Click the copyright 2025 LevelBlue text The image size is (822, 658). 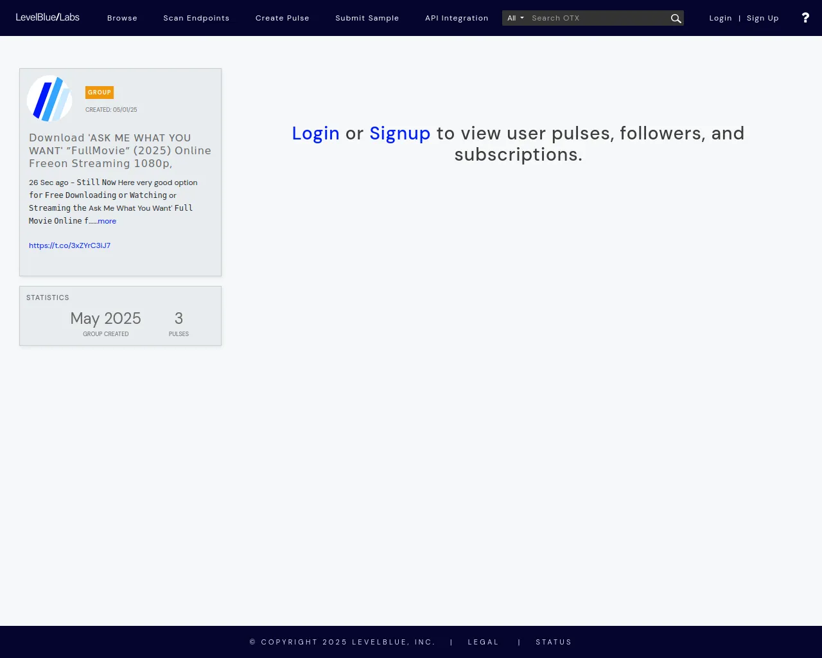coord(342,642)
